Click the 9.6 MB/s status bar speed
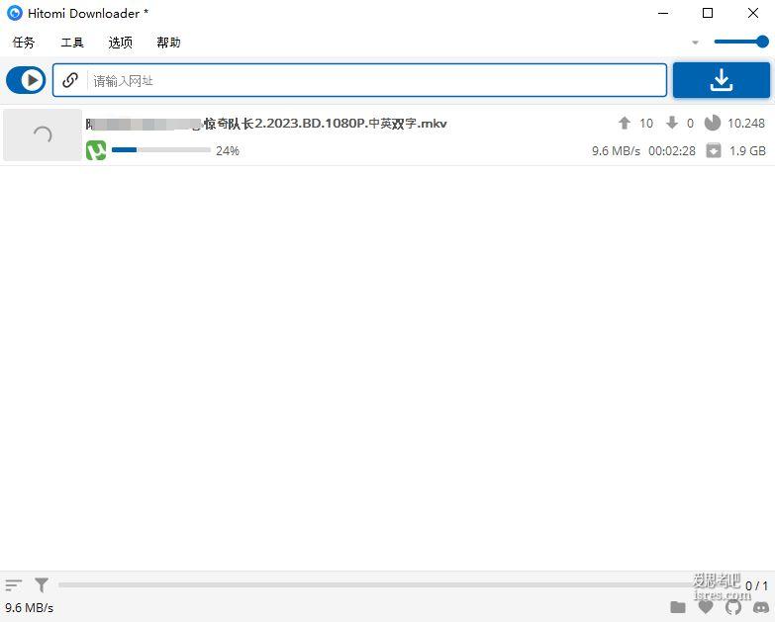Image resolution: width=775 pixels, height=622 pixels. click(29, 608)
